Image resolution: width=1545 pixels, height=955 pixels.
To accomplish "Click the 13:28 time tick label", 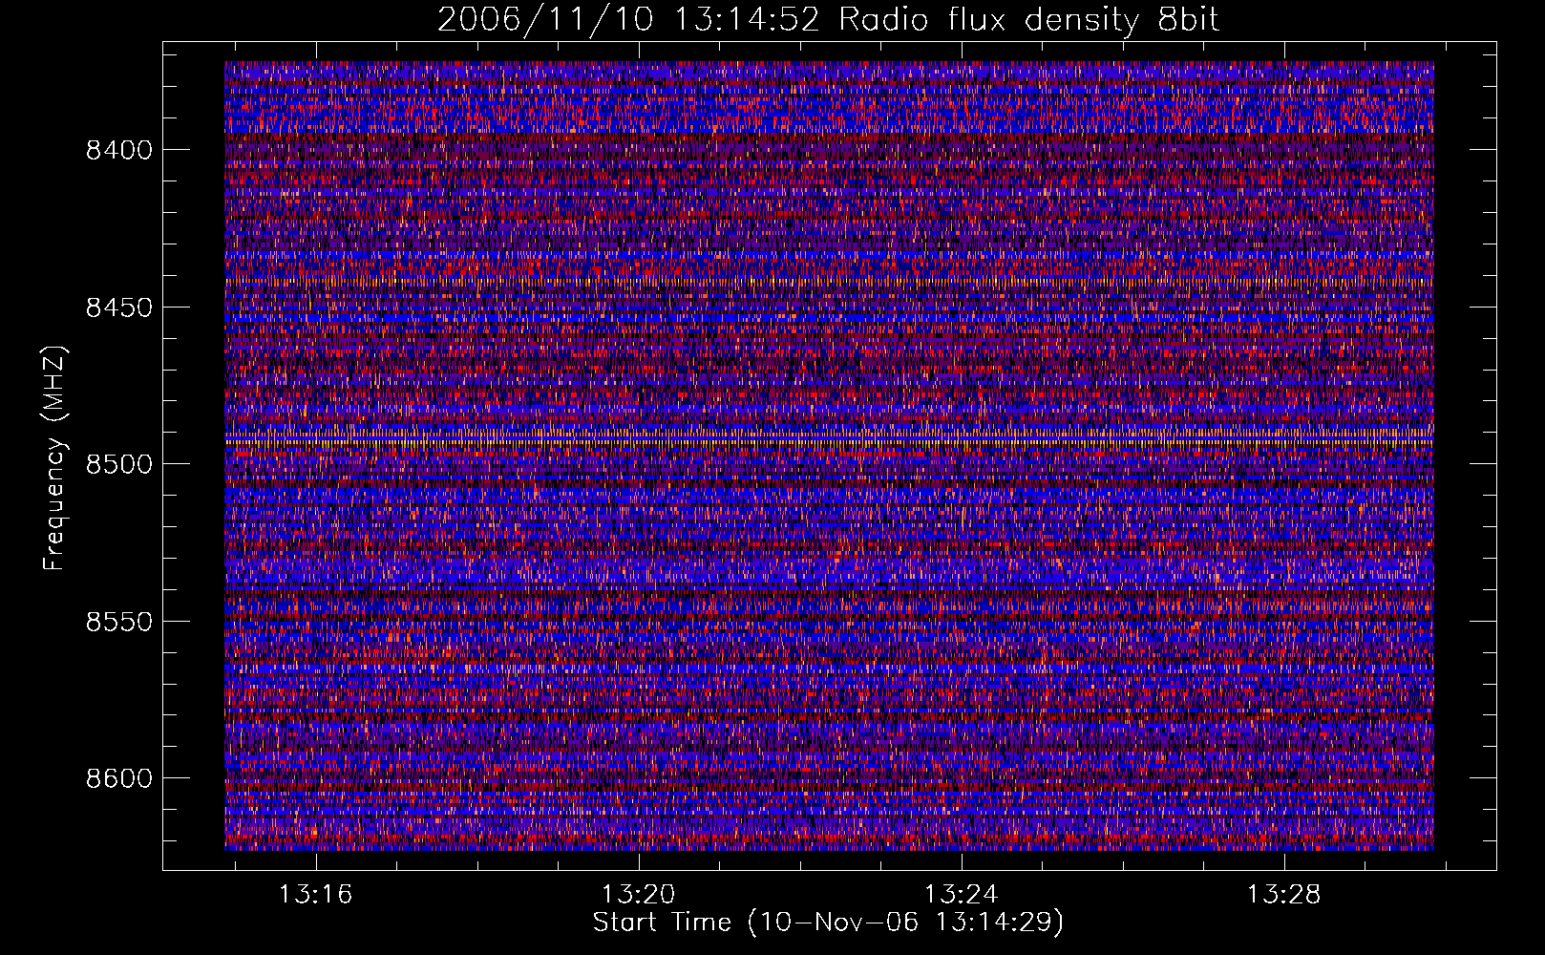I will coord(1284,895).
